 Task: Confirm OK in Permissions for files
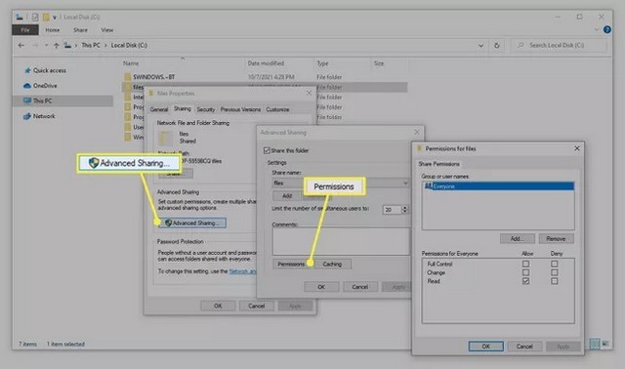click(486, 347)
